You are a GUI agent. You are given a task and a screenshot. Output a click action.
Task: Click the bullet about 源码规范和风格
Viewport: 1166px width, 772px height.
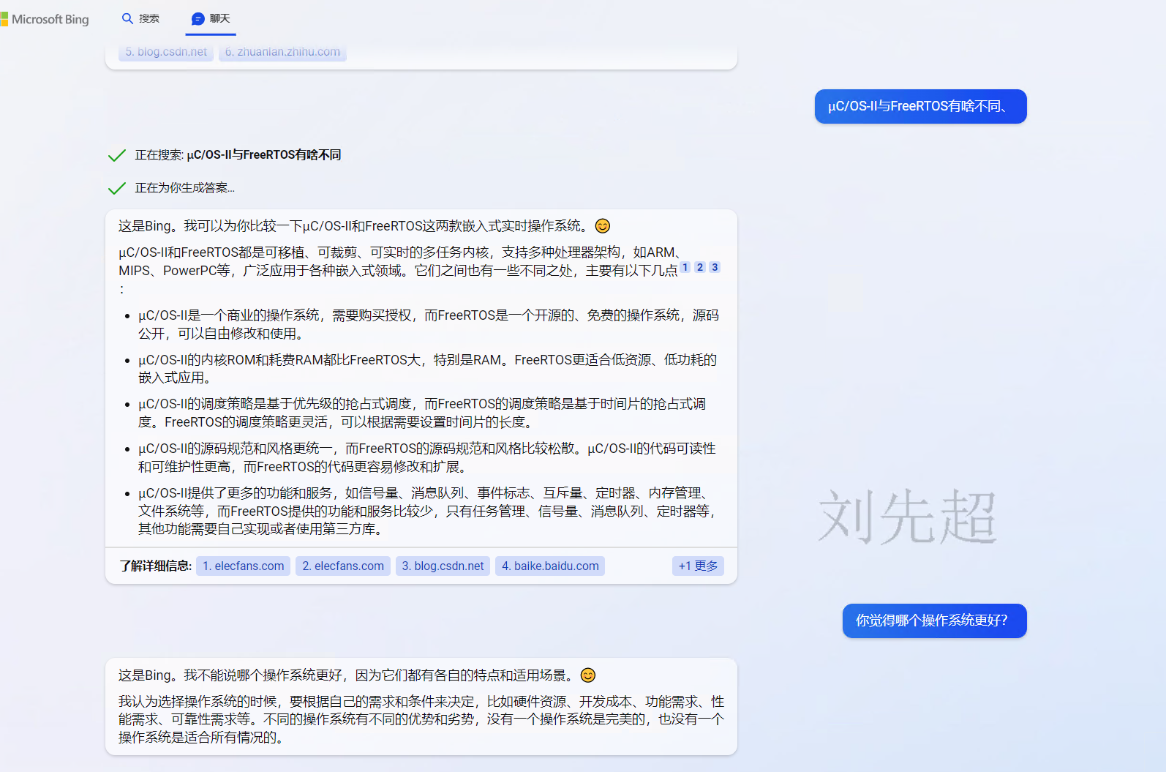(x=427, y=458)
